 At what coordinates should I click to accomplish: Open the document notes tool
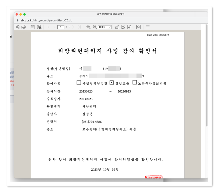(x=32, y=27)
